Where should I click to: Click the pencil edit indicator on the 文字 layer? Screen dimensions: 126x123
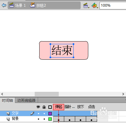click(x=32, y=113)
